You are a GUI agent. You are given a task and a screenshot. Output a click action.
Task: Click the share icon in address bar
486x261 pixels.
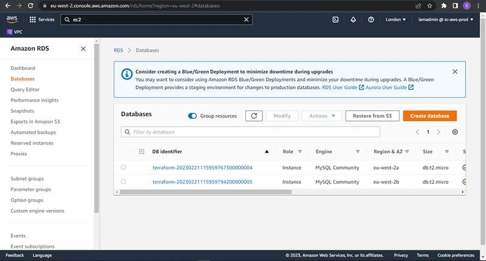(x=418, y=5)
